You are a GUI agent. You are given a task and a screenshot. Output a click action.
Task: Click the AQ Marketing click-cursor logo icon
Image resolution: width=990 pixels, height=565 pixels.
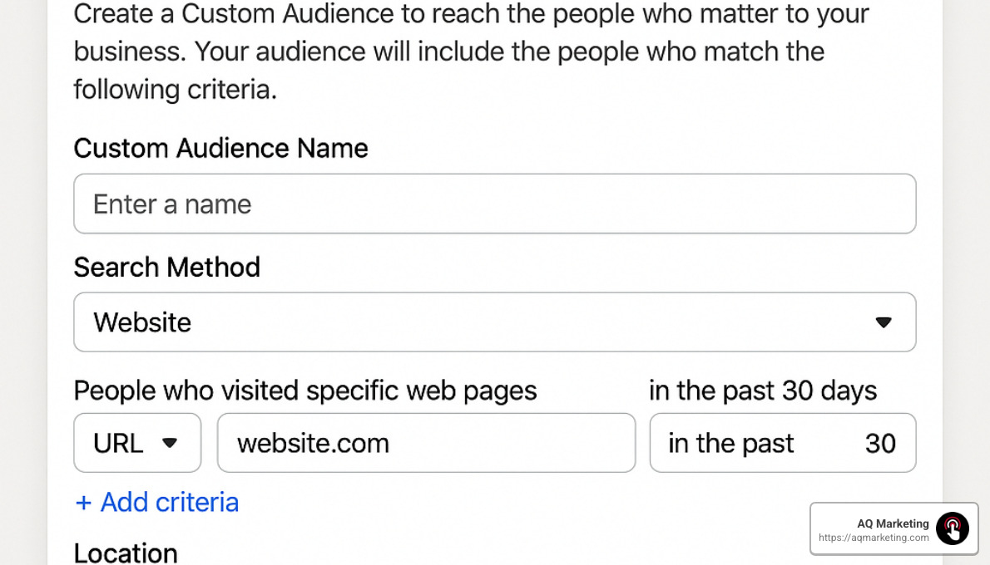(953, 528)
